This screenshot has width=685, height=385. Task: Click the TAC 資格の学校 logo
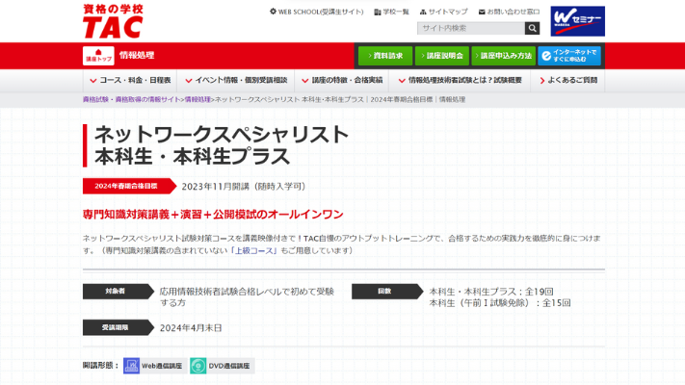113,19
